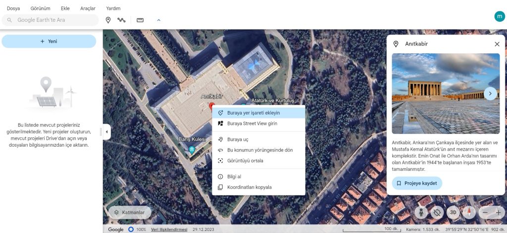Click the Anıtkabir label on the map
This screenshot has width=507, height=233.
212,96
